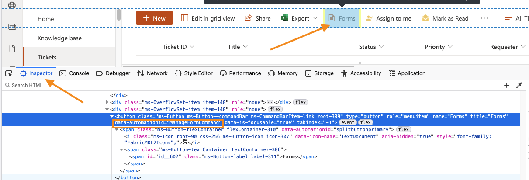Click the plus icon to create new node
The height and width of the screenshot is (180, 529).
tap(507, 85)
